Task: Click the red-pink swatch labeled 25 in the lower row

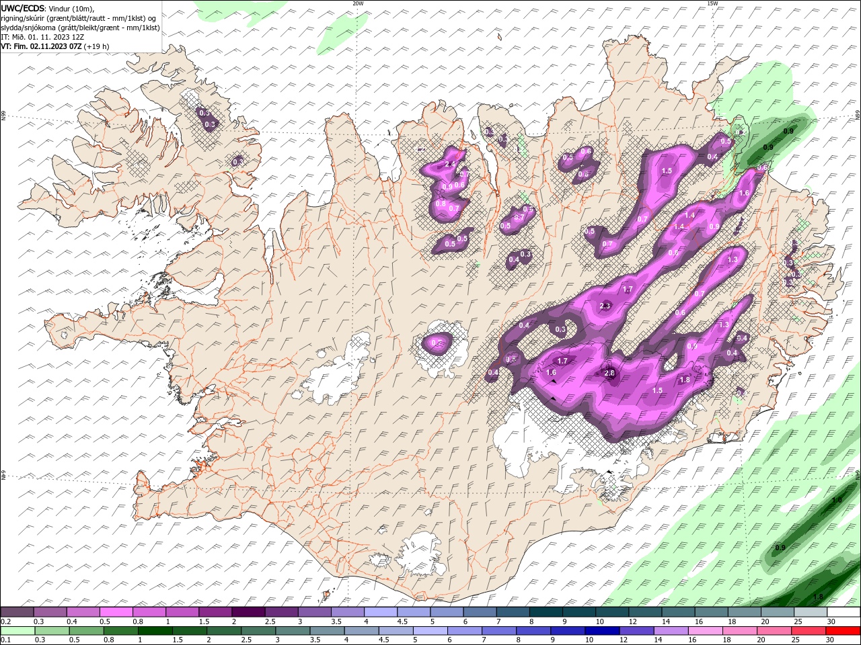Action: tap(809, 631)
